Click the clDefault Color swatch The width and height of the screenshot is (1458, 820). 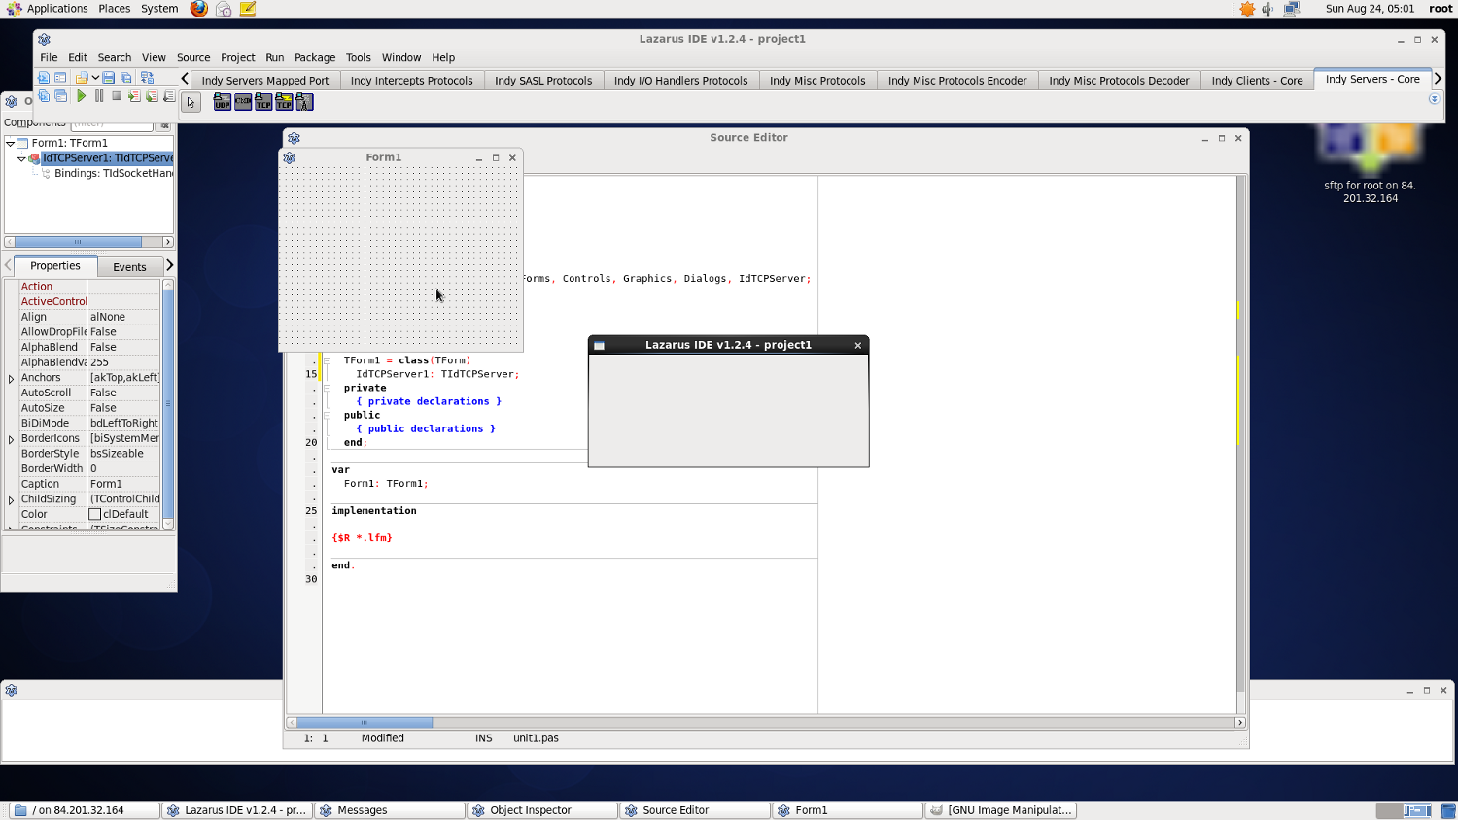pyautogui.click(x=95, y=514)
